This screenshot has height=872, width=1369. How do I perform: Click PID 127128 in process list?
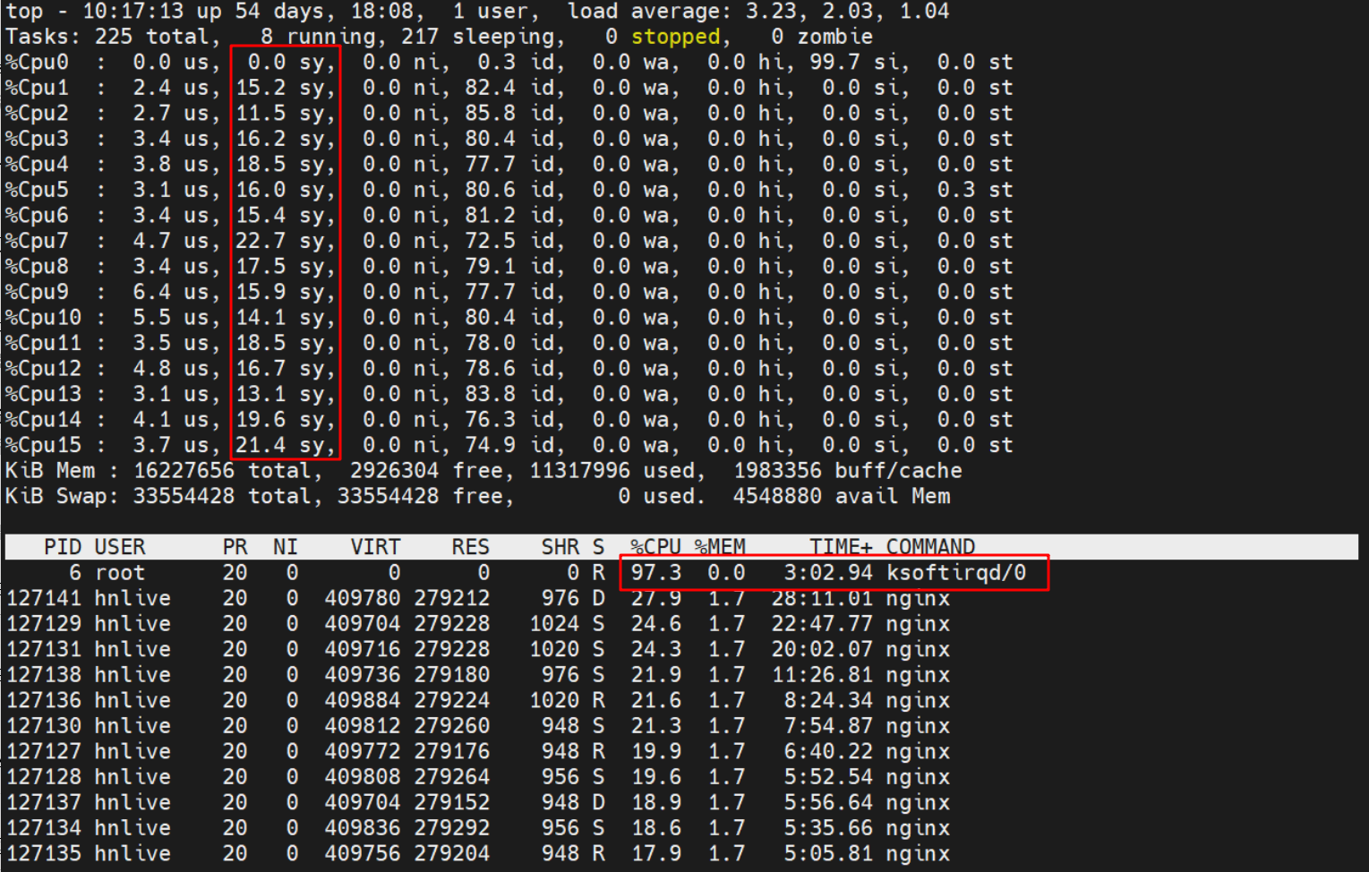click(x=44, y=777)
